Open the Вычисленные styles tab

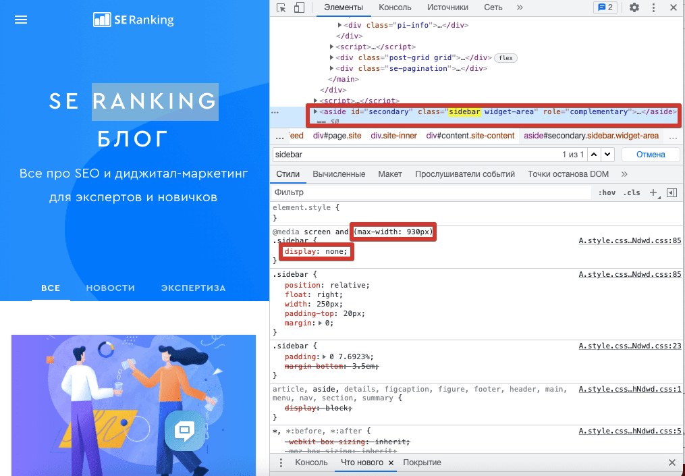pyautogui.click(x=339, y=174)
